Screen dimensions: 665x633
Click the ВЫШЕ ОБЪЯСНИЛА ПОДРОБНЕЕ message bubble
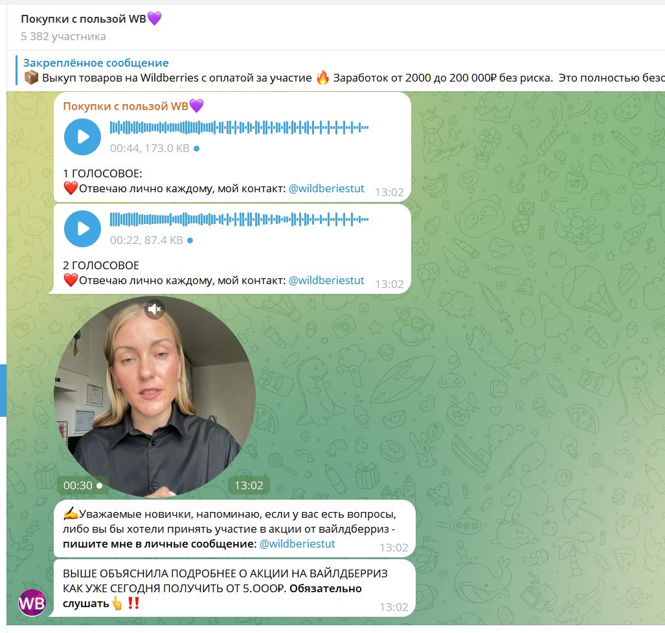[232, 588]
